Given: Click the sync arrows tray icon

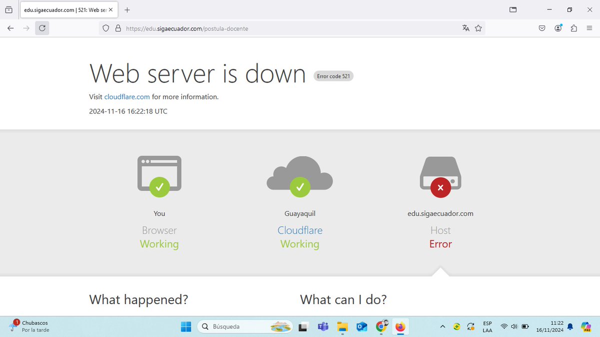Looking at the screenshot, I should [470, 327].
